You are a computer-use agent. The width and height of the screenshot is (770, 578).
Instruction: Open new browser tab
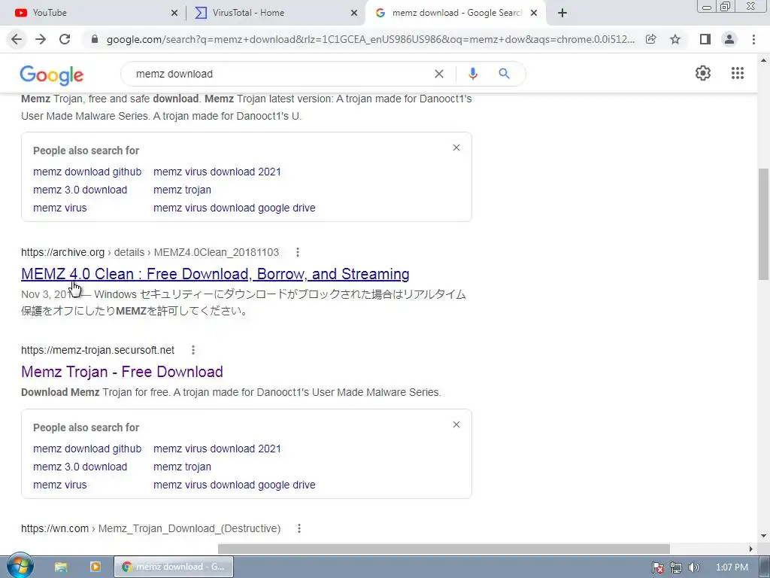562,13
